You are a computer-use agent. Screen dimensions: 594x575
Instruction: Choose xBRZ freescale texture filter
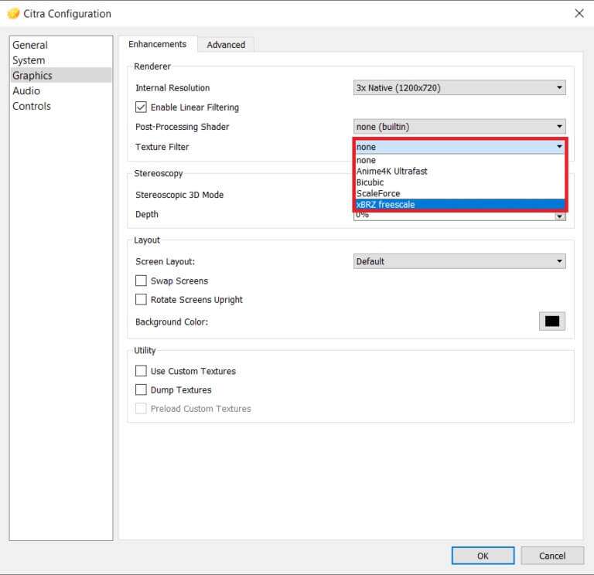pos(459,204)
